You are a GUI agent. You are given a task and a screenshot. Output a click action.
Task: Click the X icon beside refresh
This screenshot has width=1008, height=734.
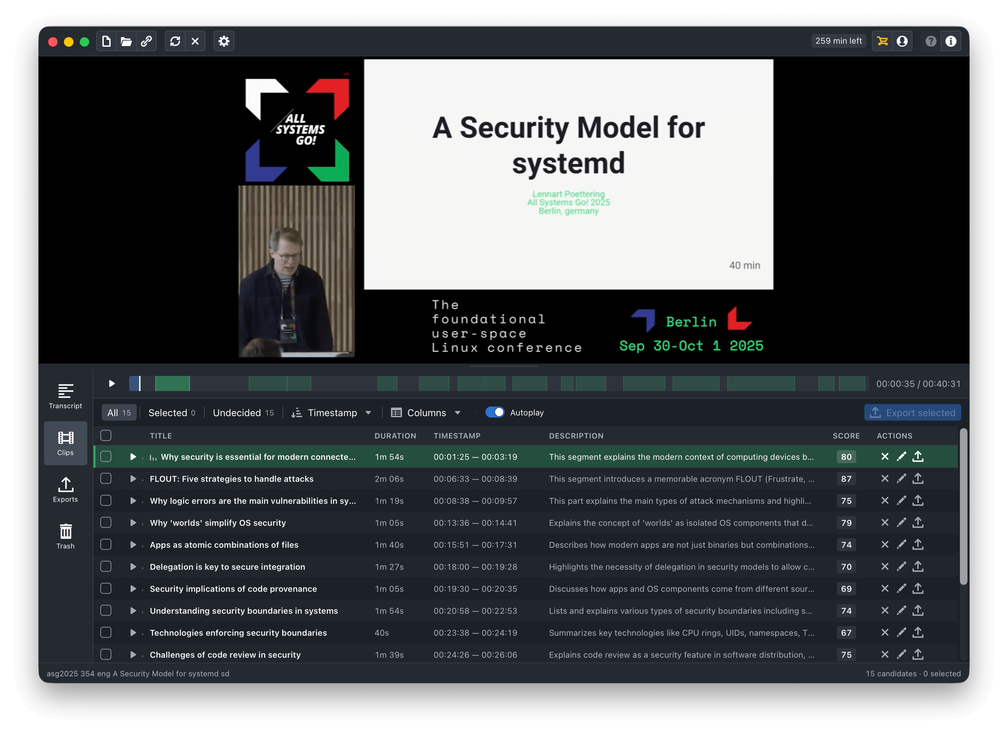(195, 41)
